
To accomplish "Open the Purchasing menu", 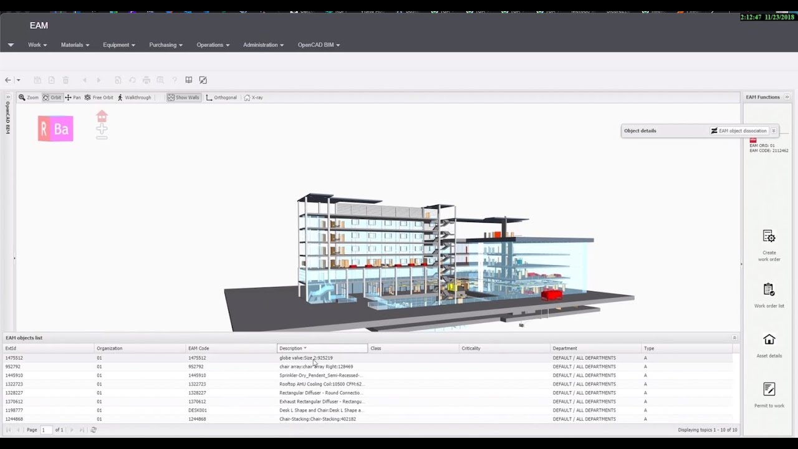I will pyautogui.click(x=166, y=45).
